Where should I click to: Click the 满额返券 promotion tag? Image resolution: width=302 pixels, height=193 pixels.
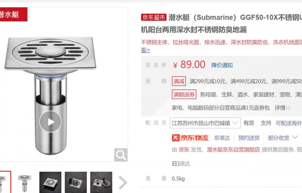184,94
